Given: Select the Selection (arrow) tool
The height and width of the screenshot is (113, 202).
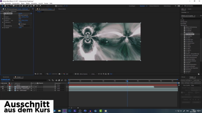Looking at the screenshot, I should click(2, 6).
